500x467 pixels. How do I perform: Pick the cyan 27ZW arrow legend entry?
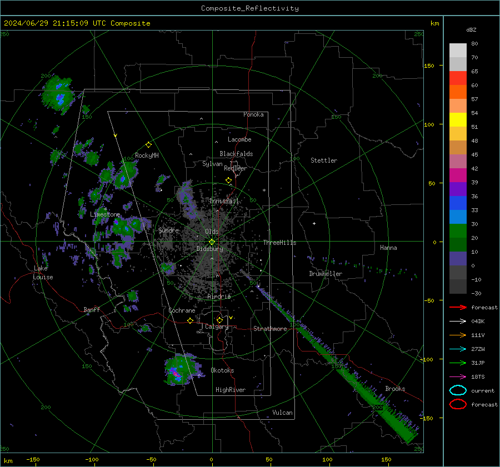click(458, 349)
